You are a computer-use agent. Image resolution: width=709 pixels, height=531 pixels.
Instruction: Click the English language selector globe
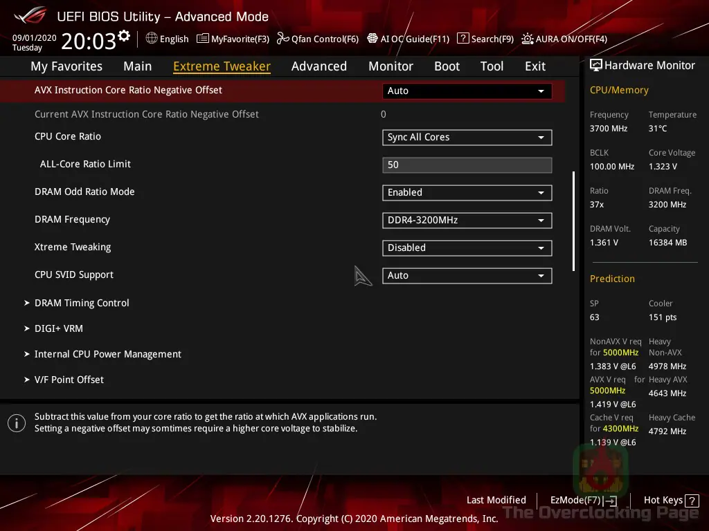pyautogui.click(x=152, y=39)
